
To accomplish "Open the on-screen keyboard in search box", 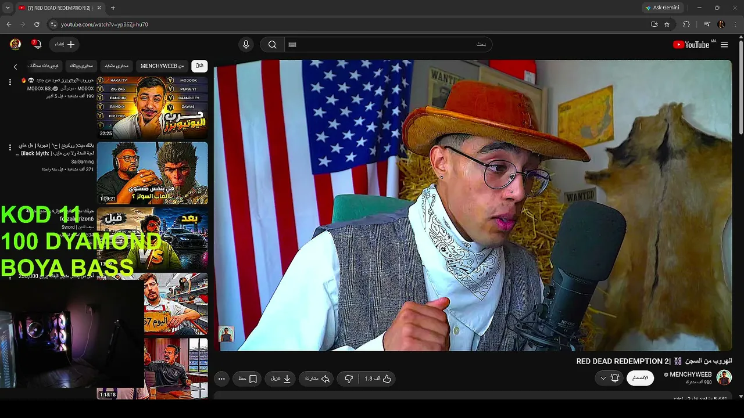I will (x=292, y=45).
